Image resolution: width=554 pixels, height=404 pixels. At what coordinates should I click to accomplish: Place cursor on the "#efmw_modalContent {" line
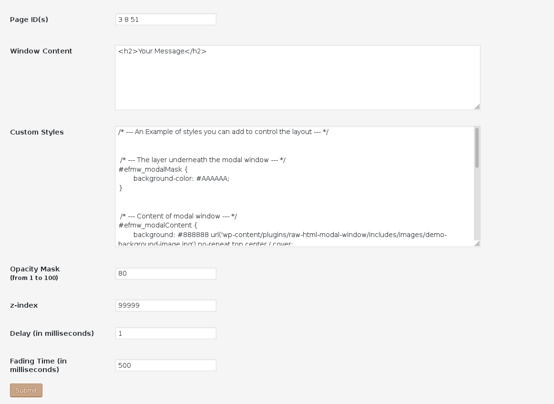[x=157, y=225]
